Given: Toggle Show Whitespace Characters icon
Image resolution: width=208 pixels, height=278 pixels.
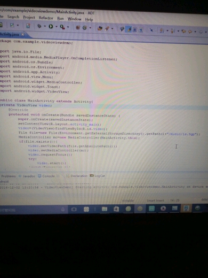Looking at the screenshot, I should [141, 30].
